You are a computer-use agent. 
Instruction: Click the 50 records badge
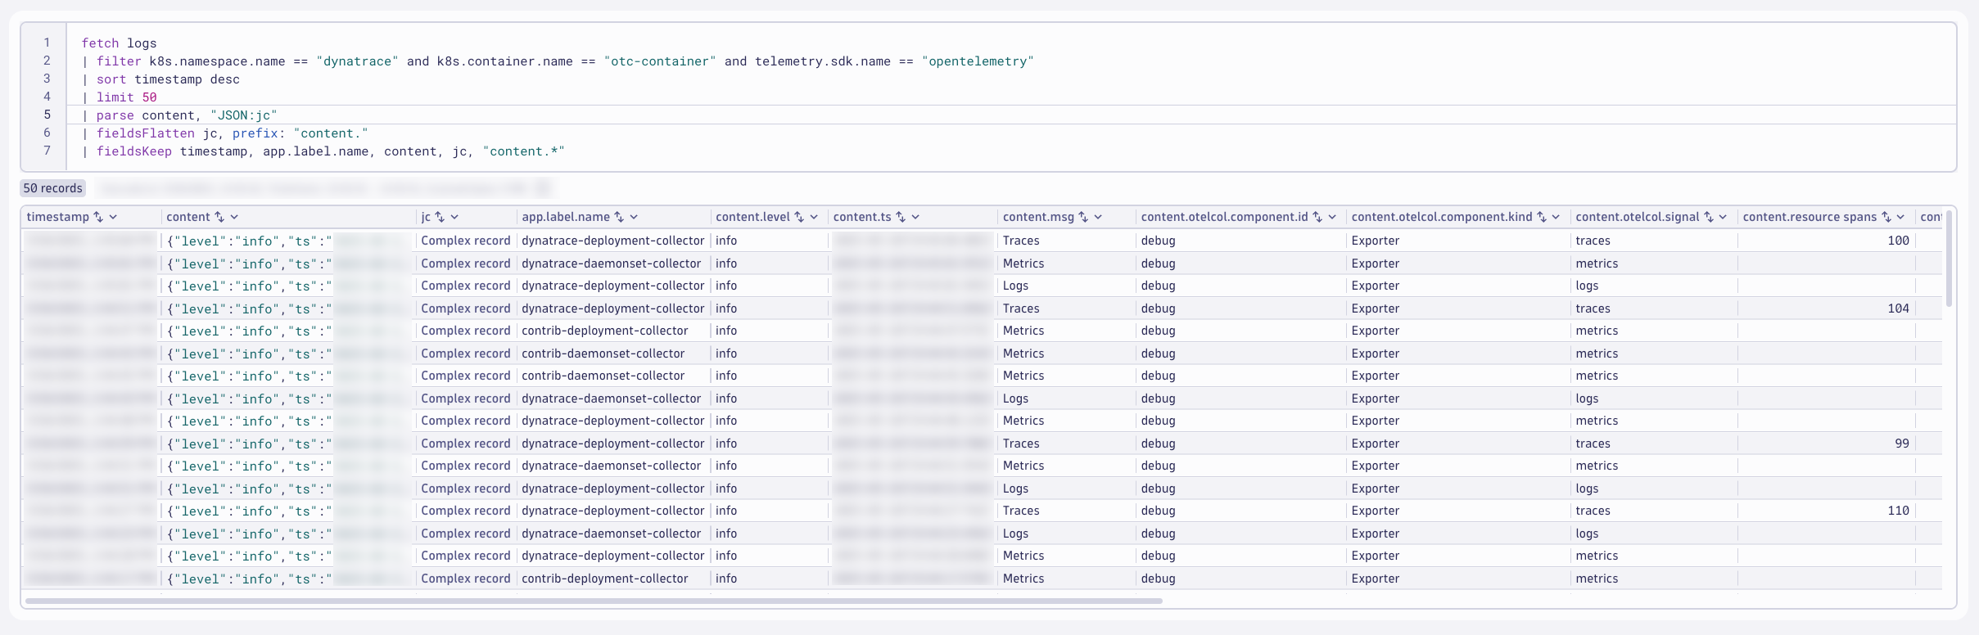(x=53, y=188)
